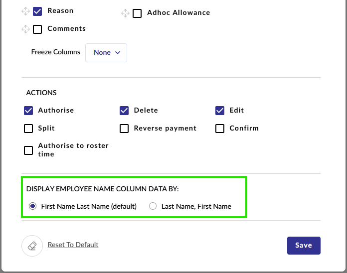Tick the Comments column checkbox
Image resolution: width=347 pixels, height=273 pixels.
pyautogui.click(x=37, y=29)
